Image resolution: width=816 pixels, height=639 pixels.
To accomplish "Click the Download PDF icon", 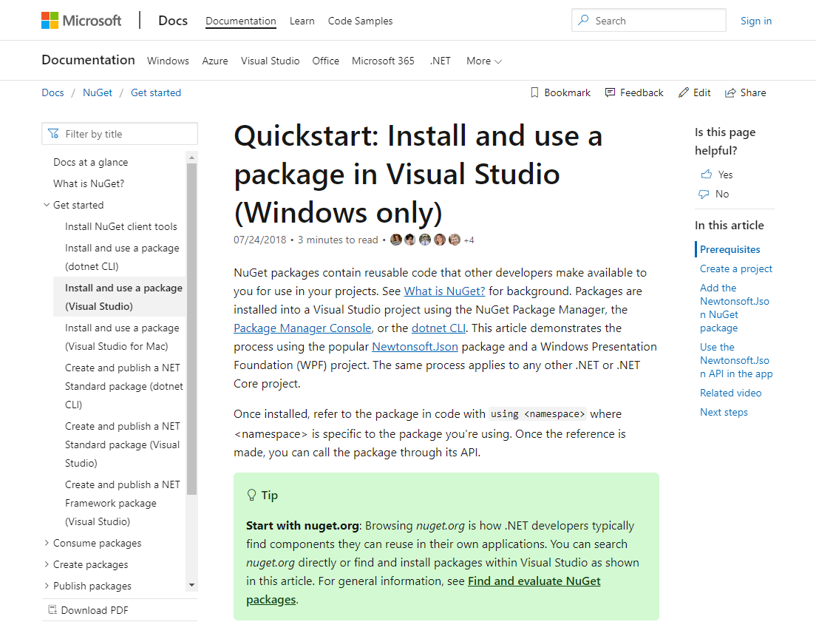I will pos(52,610).
